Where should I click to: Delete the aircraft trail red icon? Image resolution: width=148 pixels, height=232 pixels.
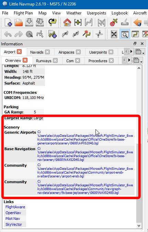114,22
